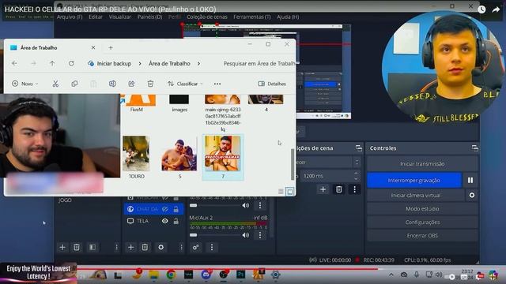506x284 pixels.
Task: Add a new source in OBS sources panel
Action: [130, 247]
